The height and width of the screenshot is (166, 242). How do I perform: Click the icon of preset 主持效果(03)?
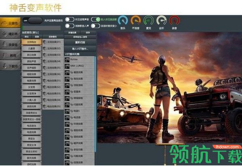[x=45, y=55]
